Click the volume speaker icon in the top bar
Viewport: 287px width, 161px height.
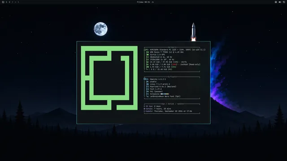pos(280,2)
